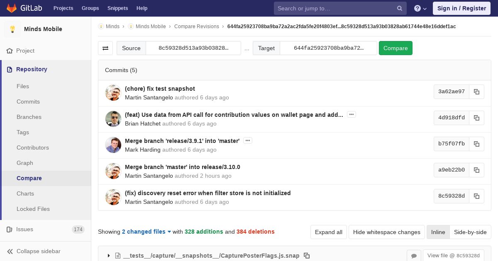The height and width of the screenshot is (261, 498).
Task: Open the '(chore) fix test snapshot' commit
Action: click(160, 89)
